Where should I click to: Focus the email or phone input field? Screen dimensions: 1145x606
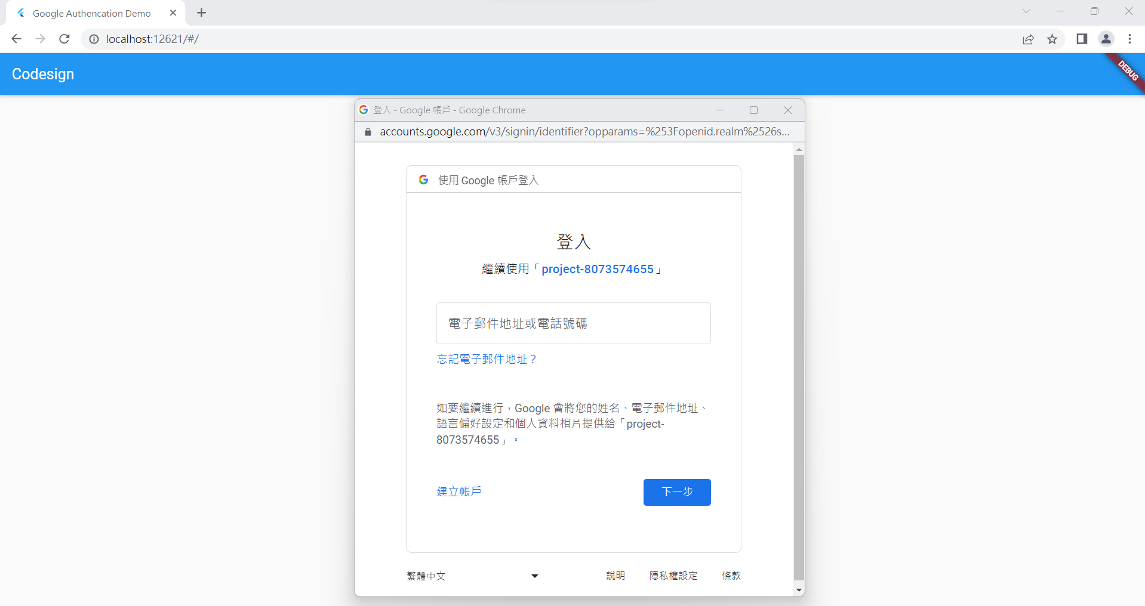tap(573, 323)
